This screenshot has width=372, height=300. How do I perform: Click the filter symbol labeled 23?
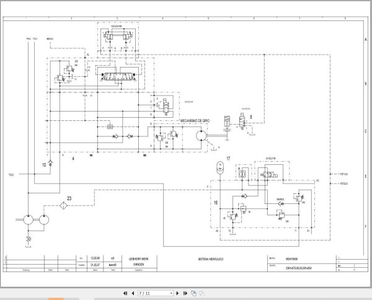[64, 205]
